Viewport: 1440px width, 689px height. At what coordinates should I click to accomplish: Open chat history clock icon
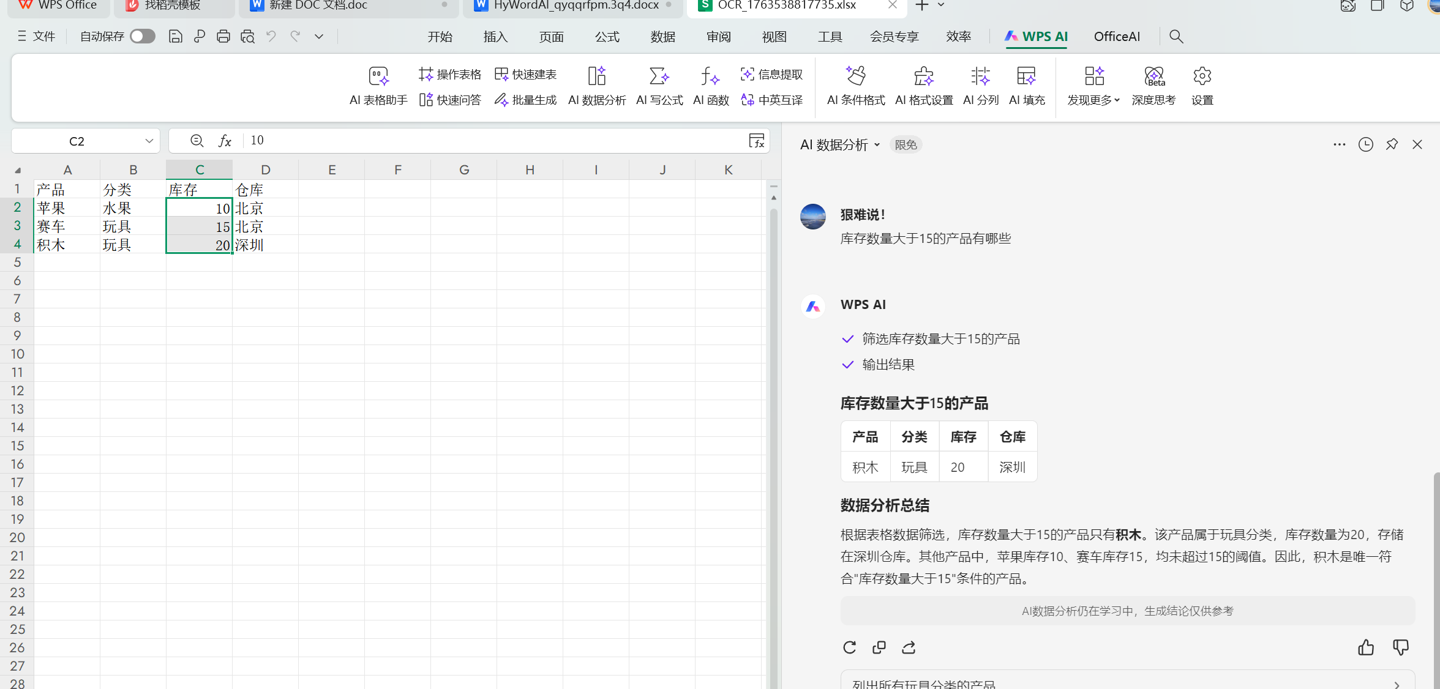[1365, 144]
